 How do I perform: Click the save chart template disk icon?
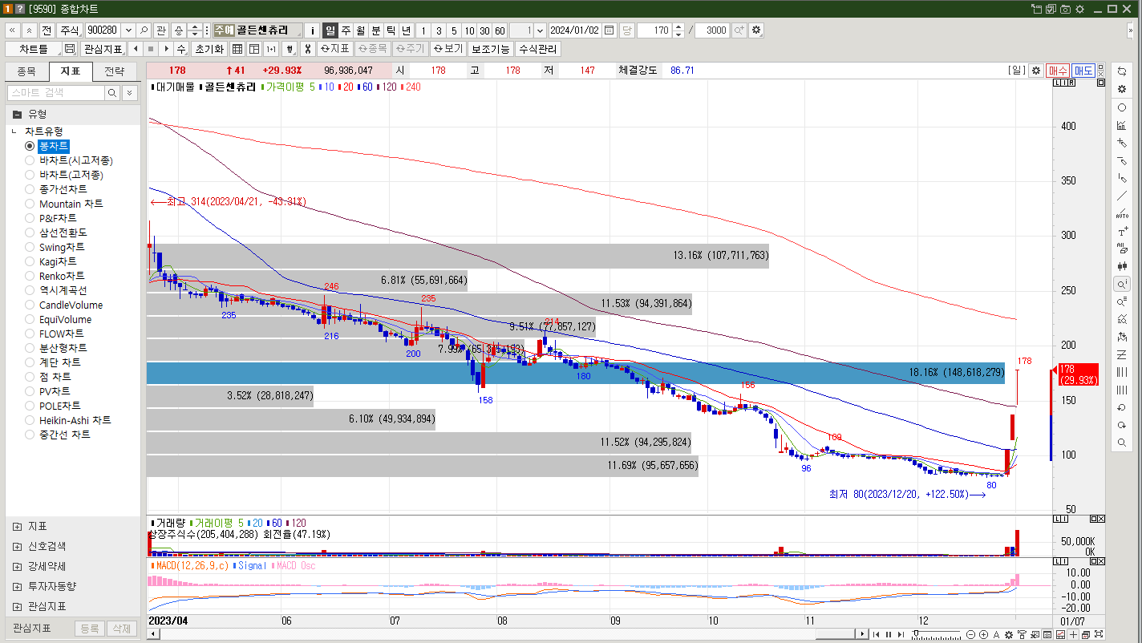point(70,49)
